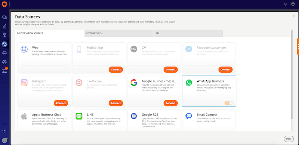
Task: Open the circular gauge sidebar icon
Action: 4,62
